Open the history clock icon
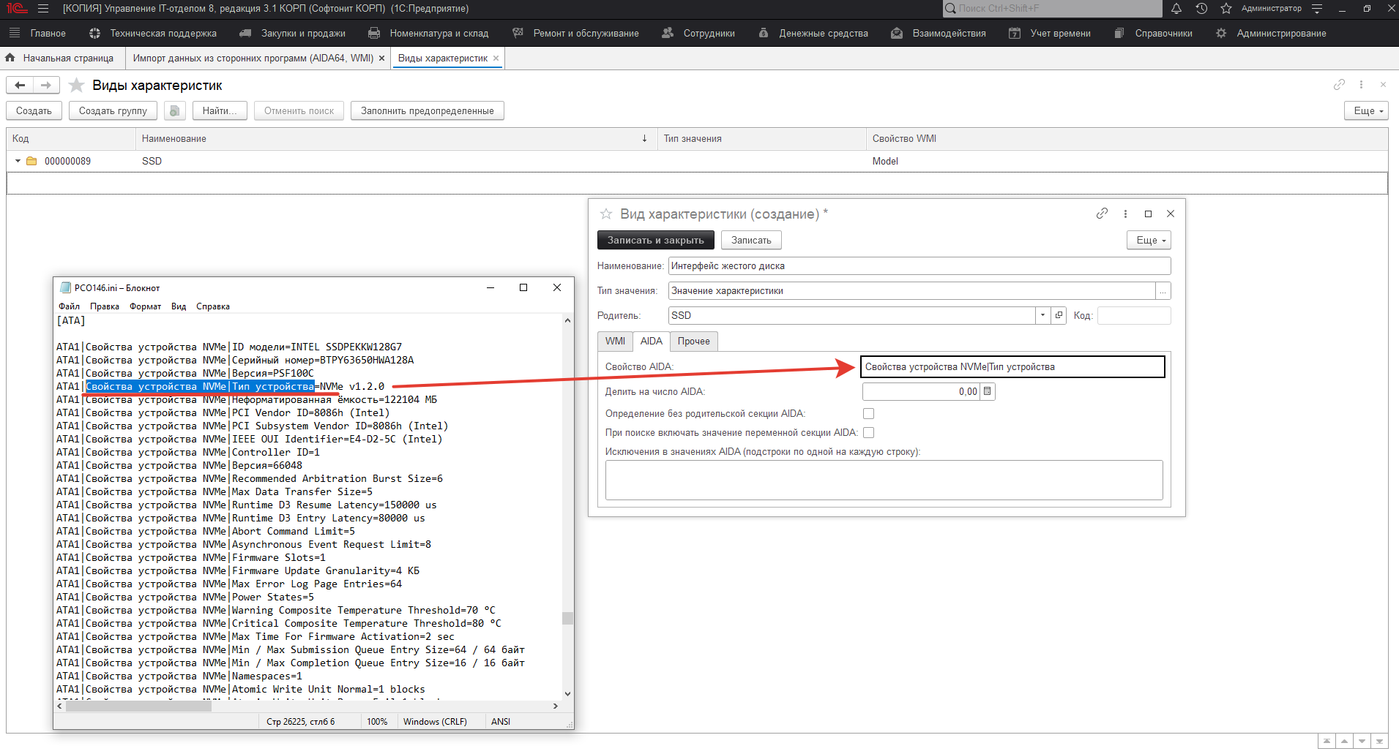This screenshot has height=754, width=1399. tap(1201, 9)
